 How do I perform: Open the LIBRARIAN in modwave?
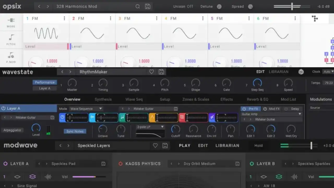(x=227, y=145)
